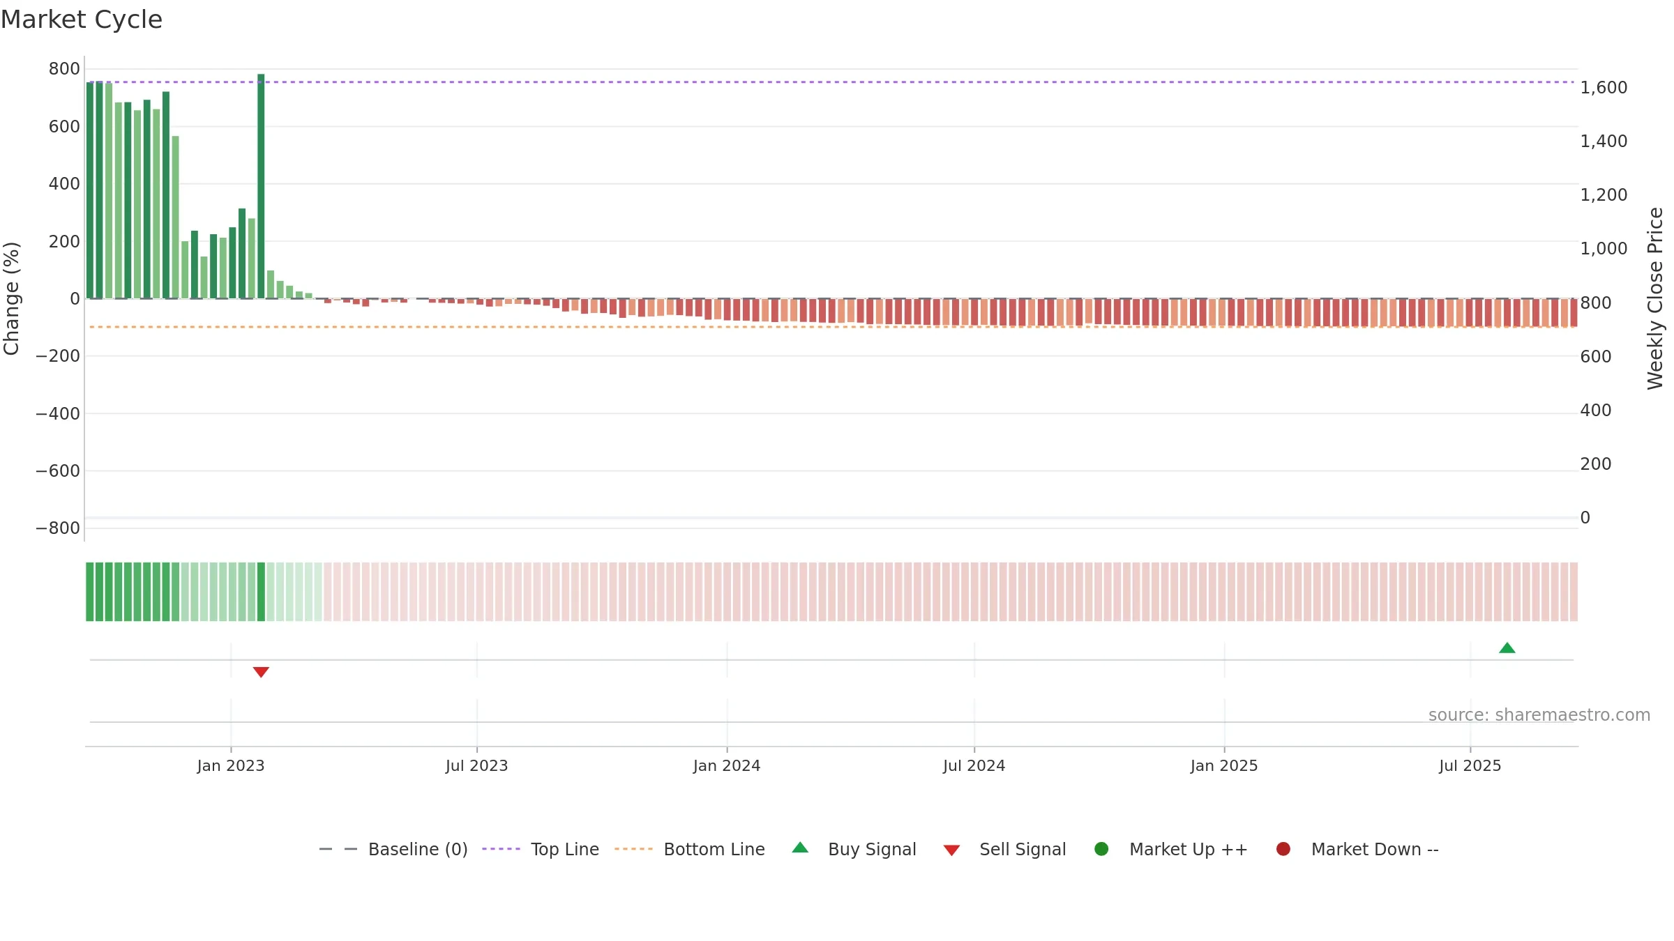Click the 1,400 label on the right axis

pyautogui.click(x=1604, y=141)
